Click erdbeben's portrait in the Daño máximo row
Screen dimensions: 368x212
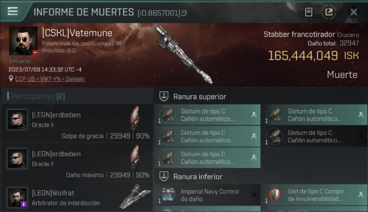click(x=17, y=159)
